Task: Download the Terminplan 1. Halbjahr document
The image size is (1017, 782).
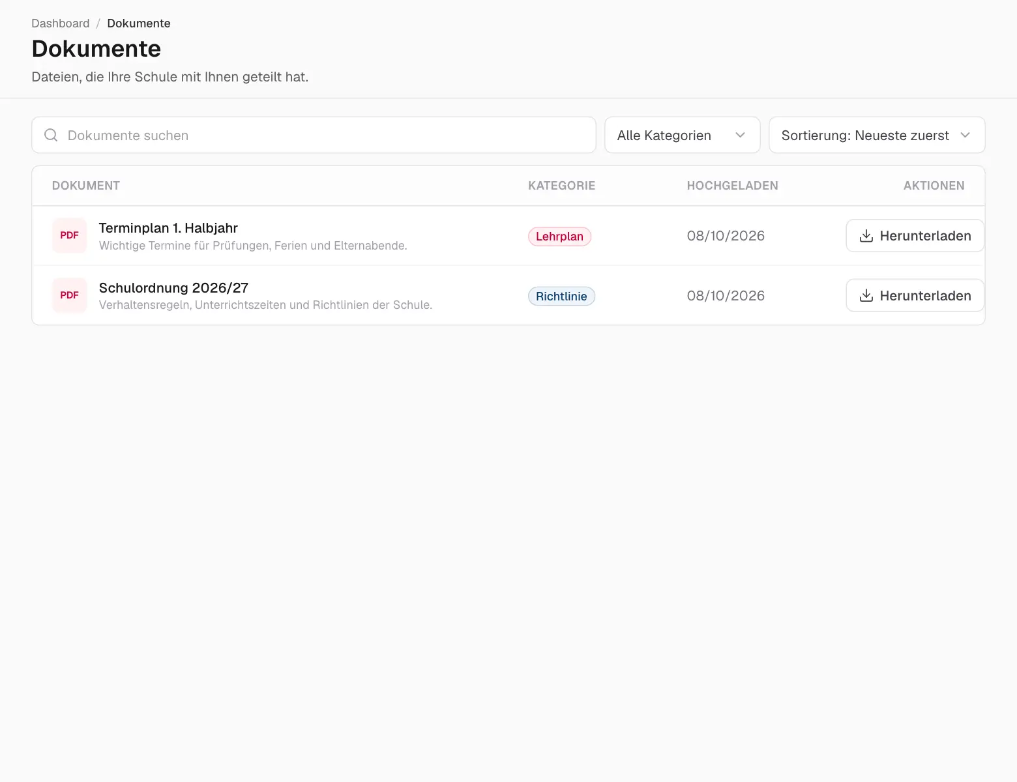Action: click(915, 235)
